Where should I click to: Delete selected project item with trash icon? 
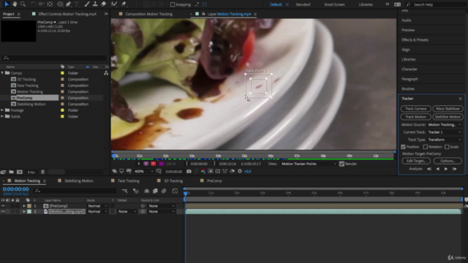pos(42,172)
